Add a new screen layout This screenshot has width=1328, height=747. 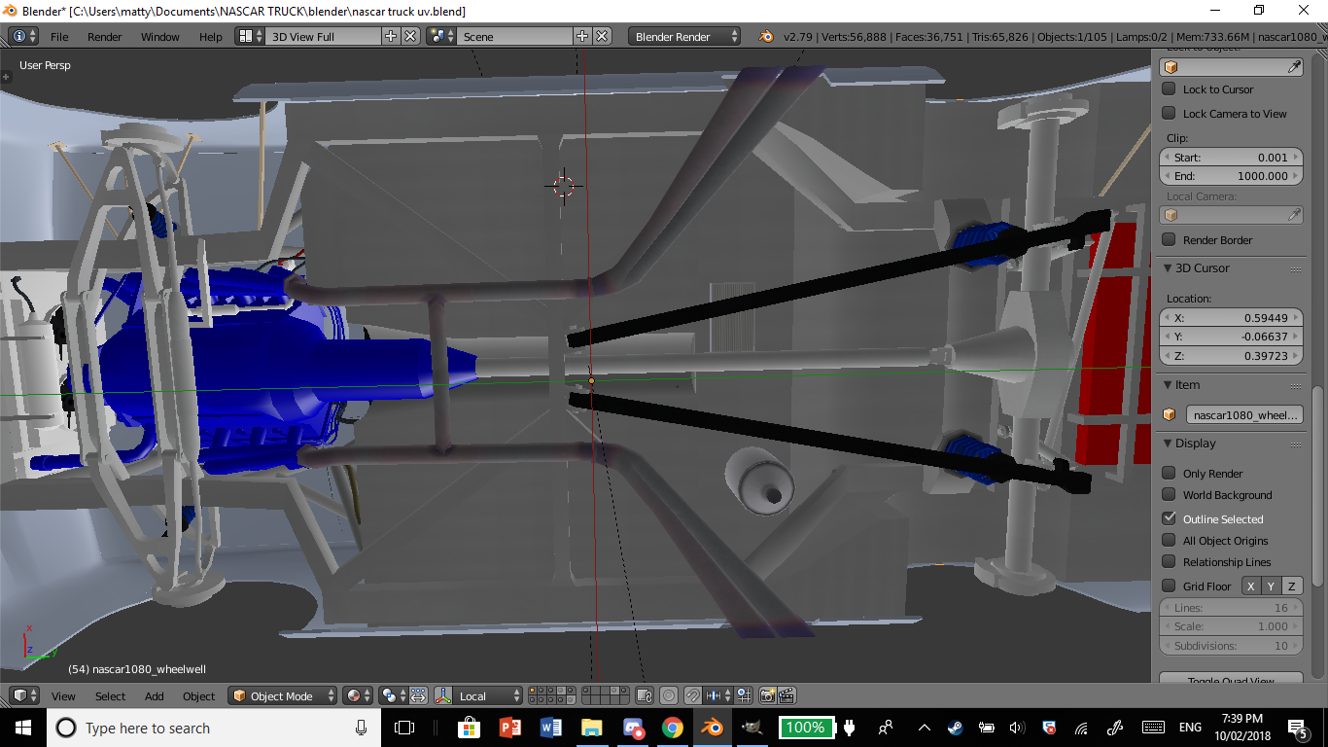(391, 36)
